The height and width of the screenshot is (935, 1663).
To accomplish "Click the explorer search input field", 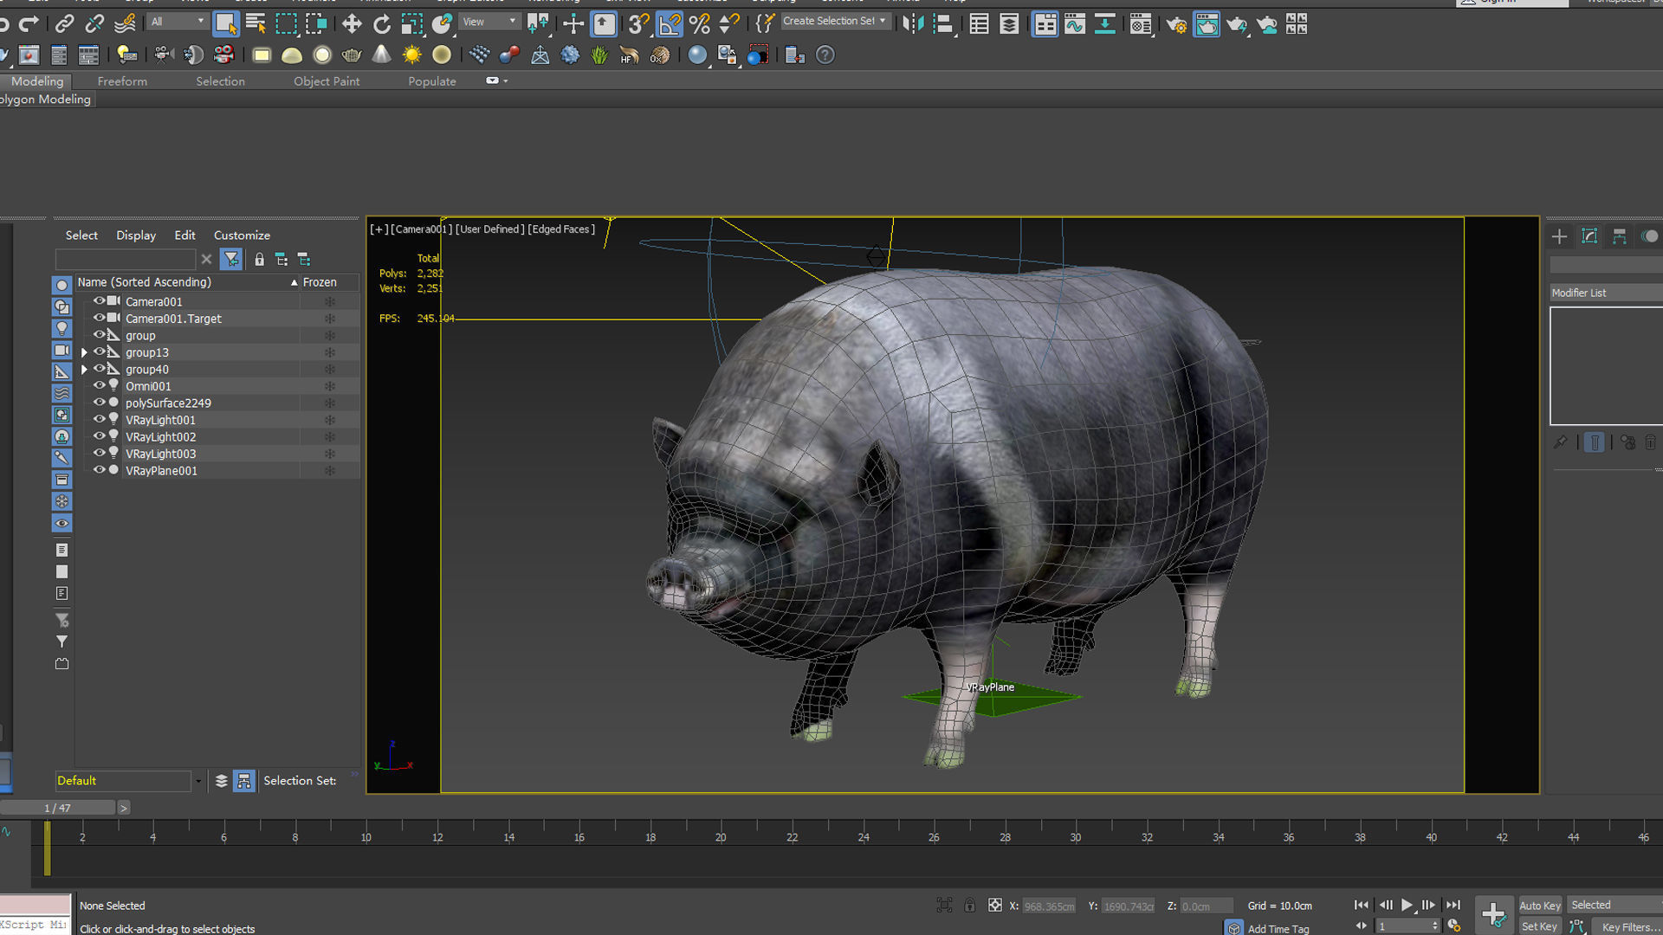I will (126, 259).
